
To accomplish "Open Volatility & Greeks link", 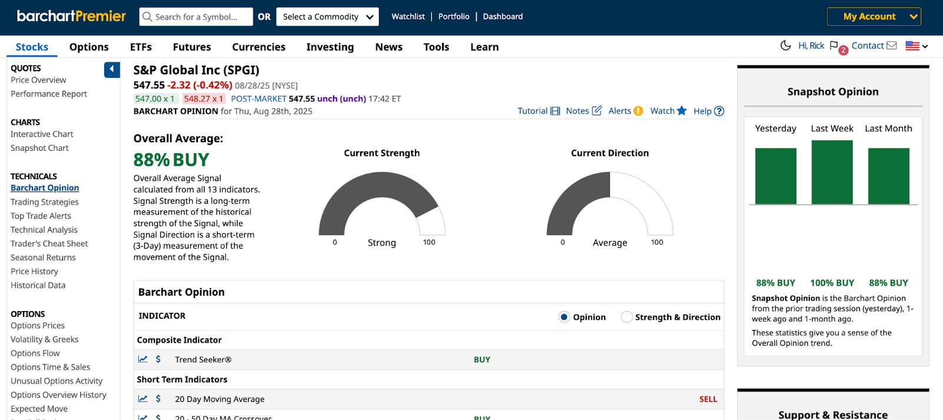I will (x=45, y=339).
